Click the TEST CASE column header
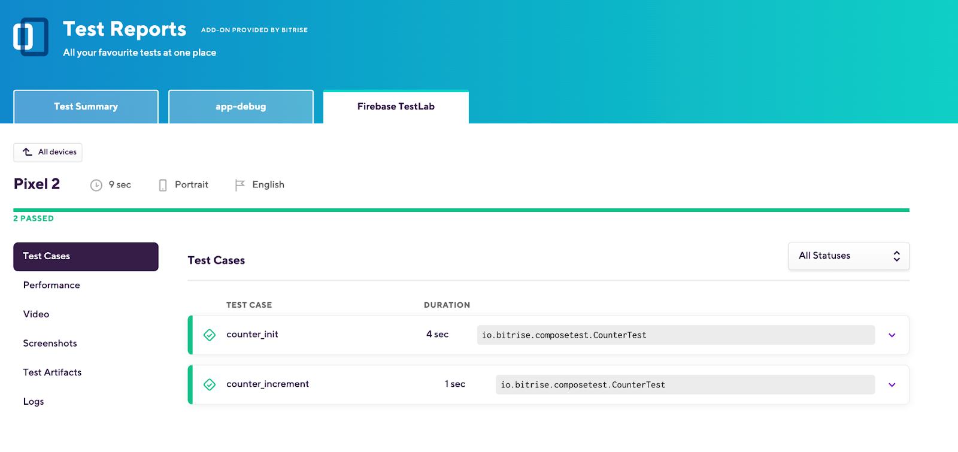This screenshot has height=452, width=958. [249, 305]
